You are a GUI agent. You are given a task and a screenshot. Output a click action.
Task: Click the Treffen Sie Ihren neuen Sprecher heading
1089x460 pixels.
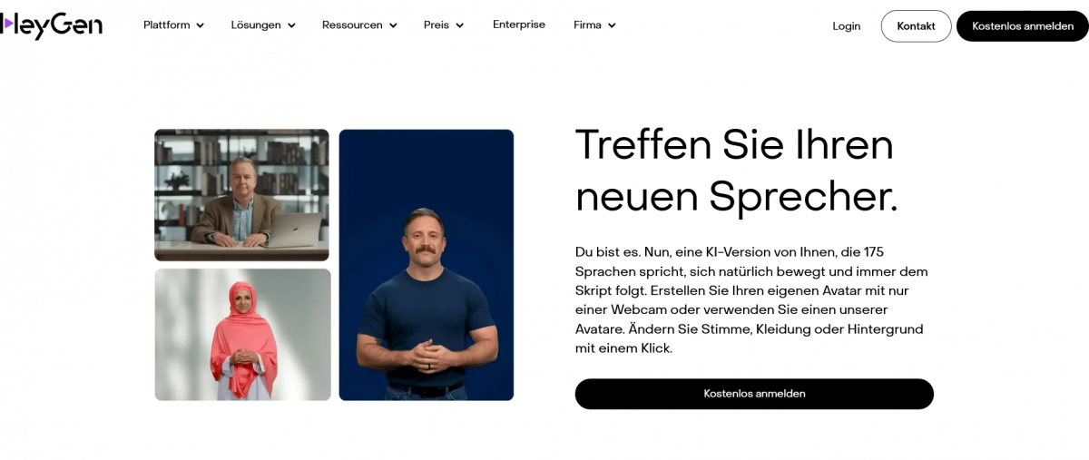coord(736,171)
